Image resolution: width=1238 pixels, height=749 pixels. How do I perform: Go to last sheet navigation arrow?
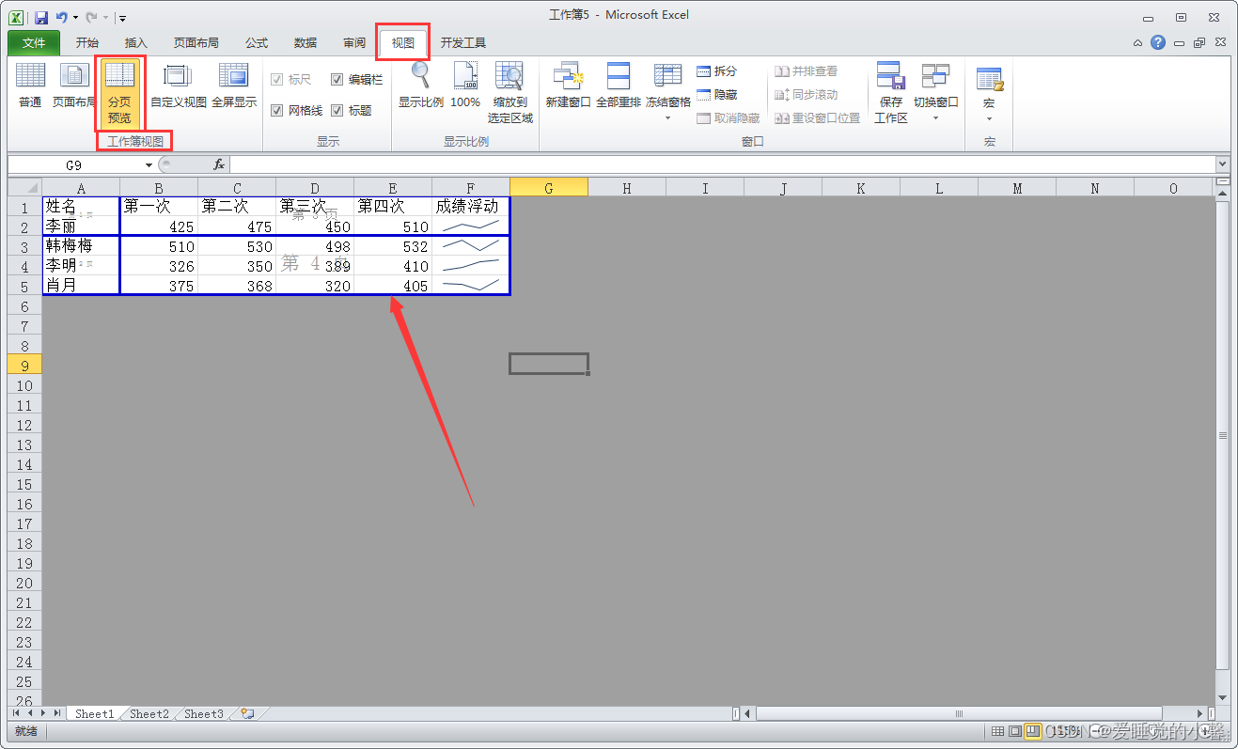tap(58, 713)
